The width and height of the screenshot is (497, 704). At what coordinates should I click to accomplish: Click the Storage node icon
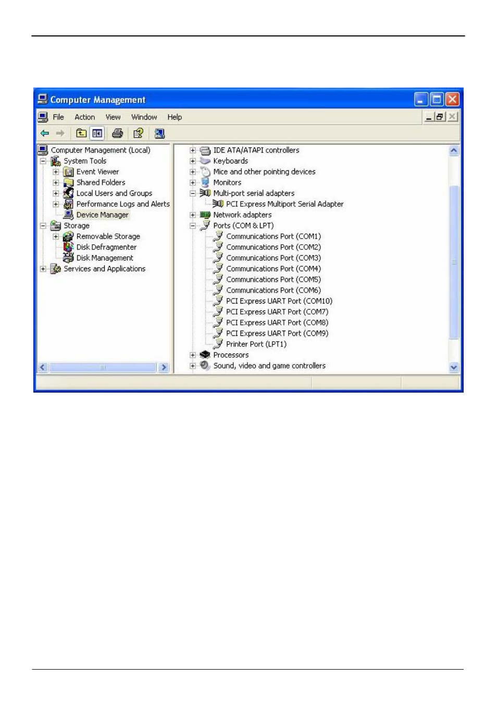pos(56,225)
